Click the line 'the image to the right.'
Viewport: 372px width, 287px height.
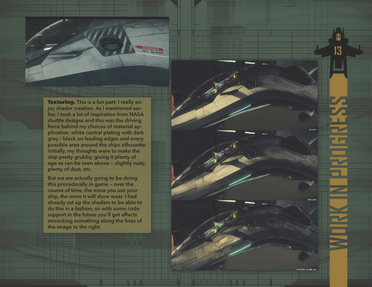(x=74, y=227)
